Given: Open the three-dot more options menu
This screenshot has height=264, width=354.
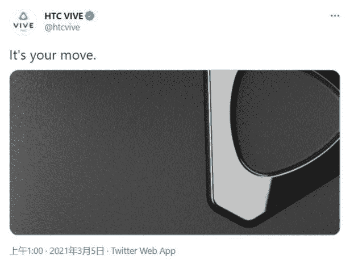Looking at the screenshot, I should (x=335, y=15).
